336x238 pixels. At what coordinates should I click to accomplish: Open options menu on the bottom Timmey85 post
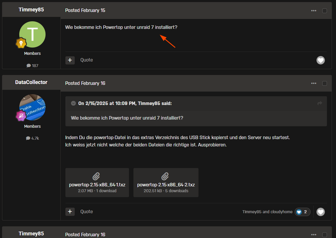(x=314, y=235)
